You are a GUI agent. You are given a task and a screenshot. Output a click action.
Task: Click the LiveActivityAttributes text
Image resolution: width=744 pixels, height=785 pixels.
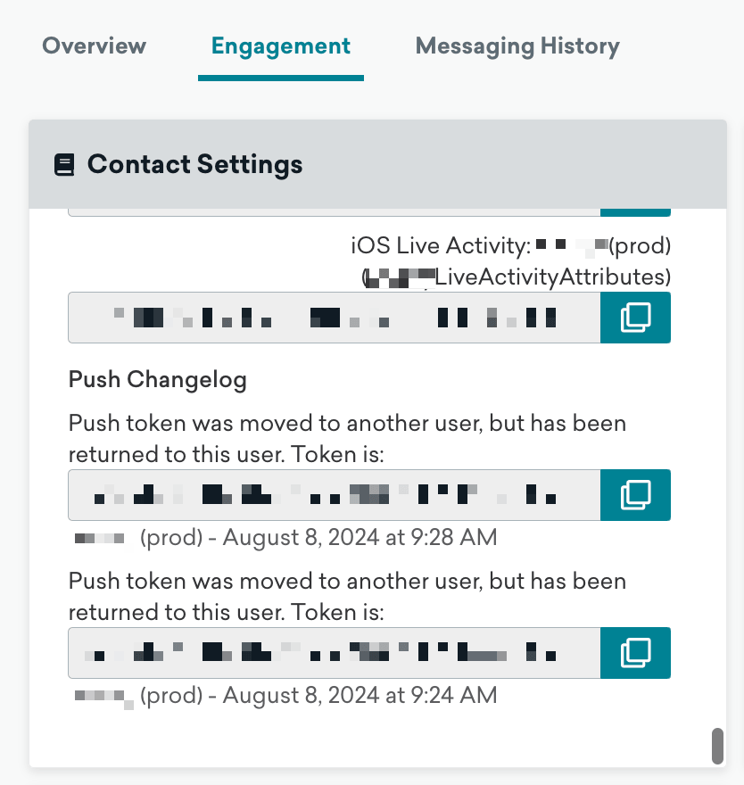pyautogui.click(x=551, y=277)
